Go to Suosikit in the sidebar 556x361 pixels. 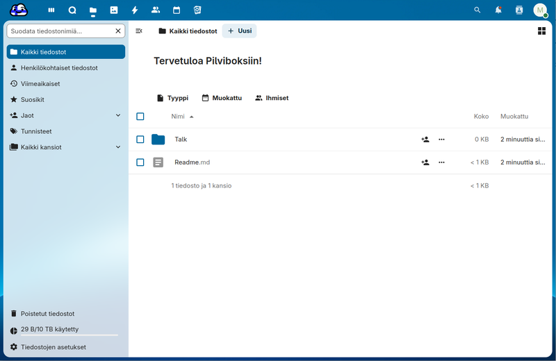33,99
